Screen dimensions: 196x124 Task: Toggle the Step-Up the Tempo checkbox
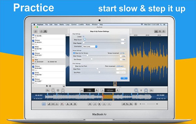(x=74, y=53)
